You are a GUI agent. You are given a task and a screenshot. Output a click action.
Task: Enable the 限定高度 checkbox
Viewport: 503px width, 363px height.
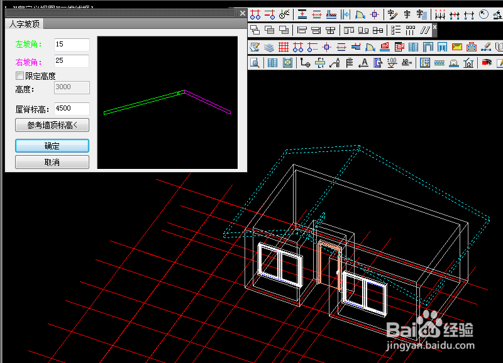point(19,75)
